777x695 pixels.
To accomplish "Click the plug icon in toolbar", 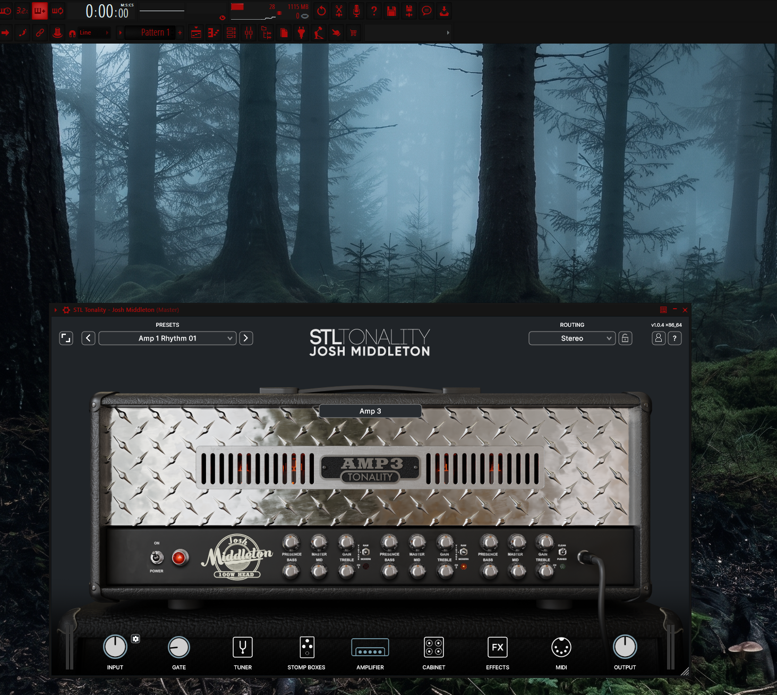I will [301, 33].
